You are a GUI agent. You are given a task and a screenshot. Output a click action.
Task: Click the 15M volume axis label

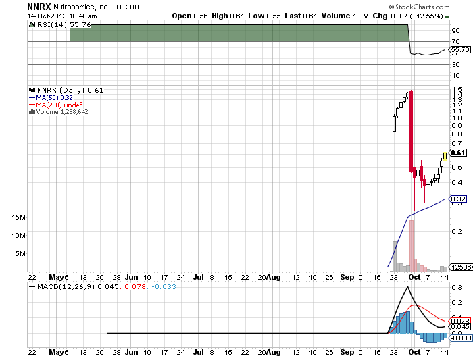tap(19, 217)
